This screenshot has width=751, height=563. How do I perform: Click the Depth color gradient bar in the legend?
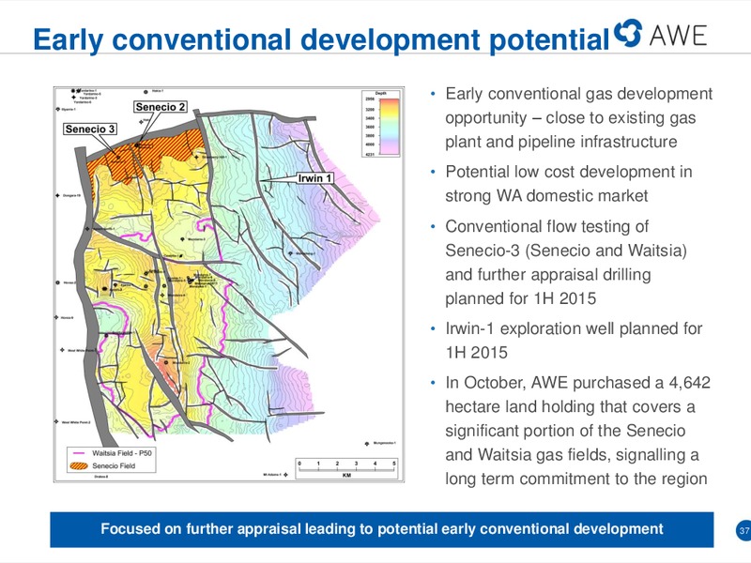coord(390,127)
